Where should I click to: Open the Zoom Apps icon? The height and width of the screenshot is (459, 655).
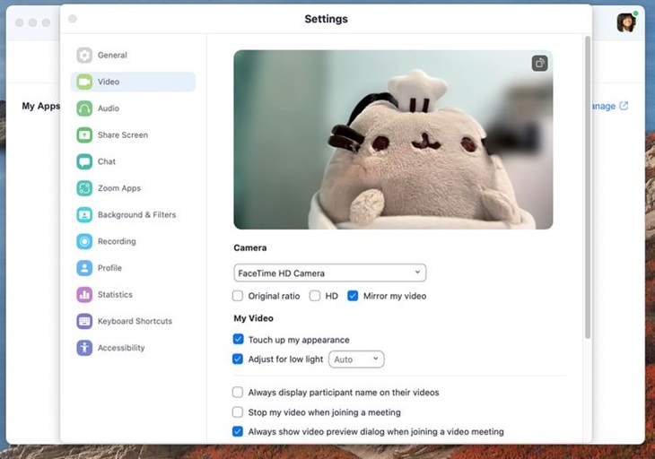tap(84, 188)
